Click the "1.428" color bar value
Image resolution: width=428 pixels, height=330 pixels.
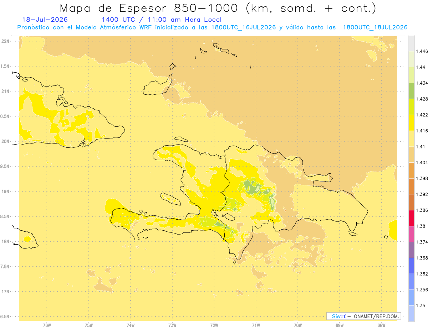pos(422,99)
